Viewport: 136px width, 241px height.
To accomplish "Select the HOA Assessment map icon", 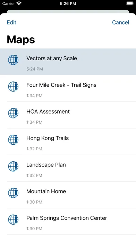I will 13,113.
